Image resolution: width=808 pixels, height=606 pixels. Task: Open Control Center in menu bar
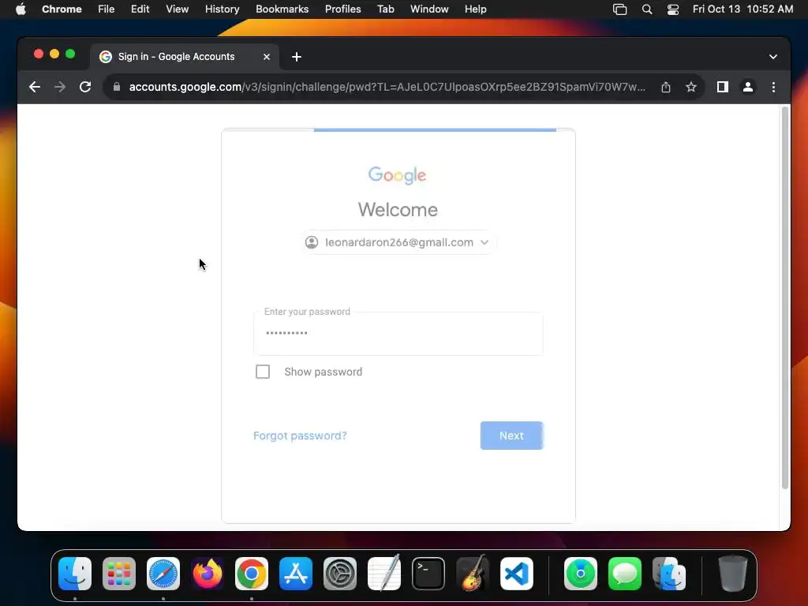coord(673,9)
